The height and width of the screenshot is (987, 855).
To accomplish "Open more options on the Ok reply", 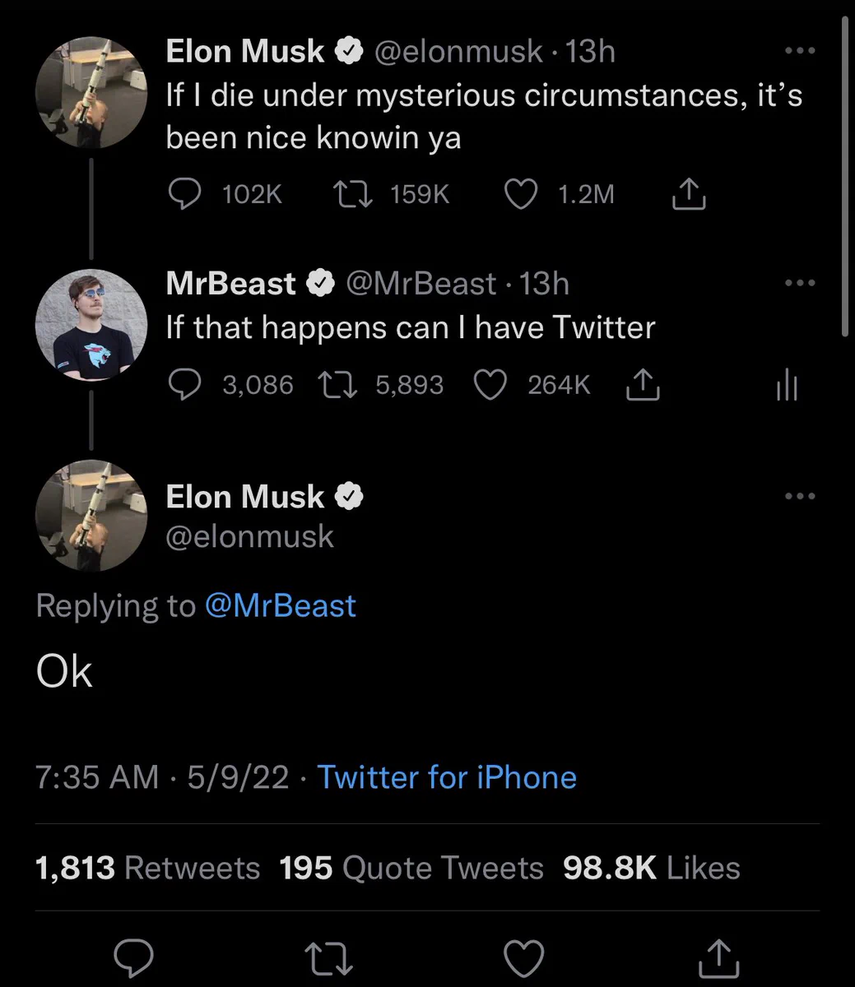I will (799, 496).
